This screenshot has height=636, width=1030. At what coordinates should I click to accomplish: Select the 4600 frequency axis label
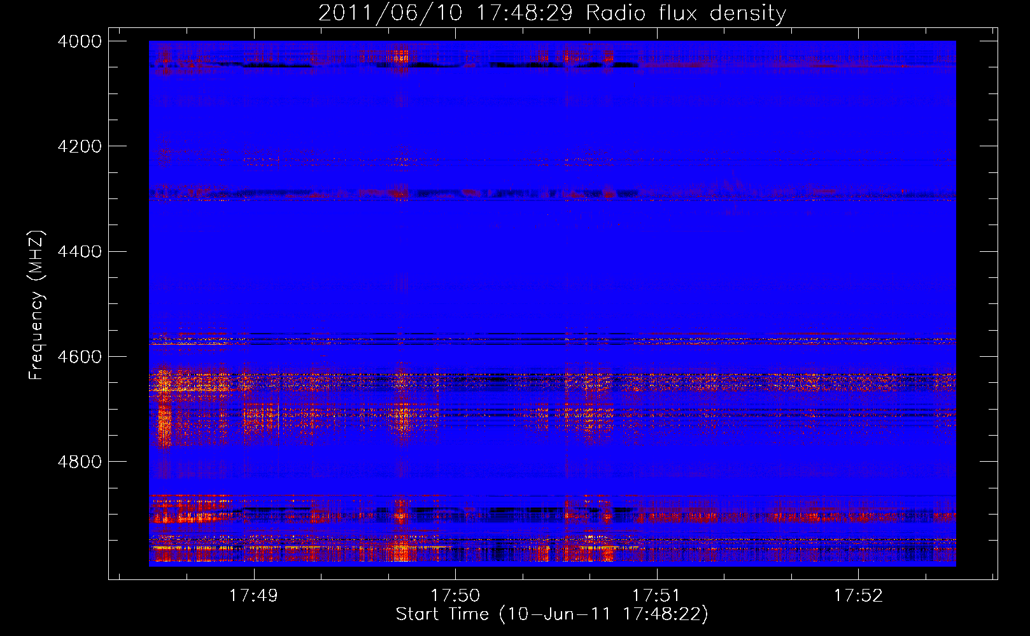pos(80,357)
